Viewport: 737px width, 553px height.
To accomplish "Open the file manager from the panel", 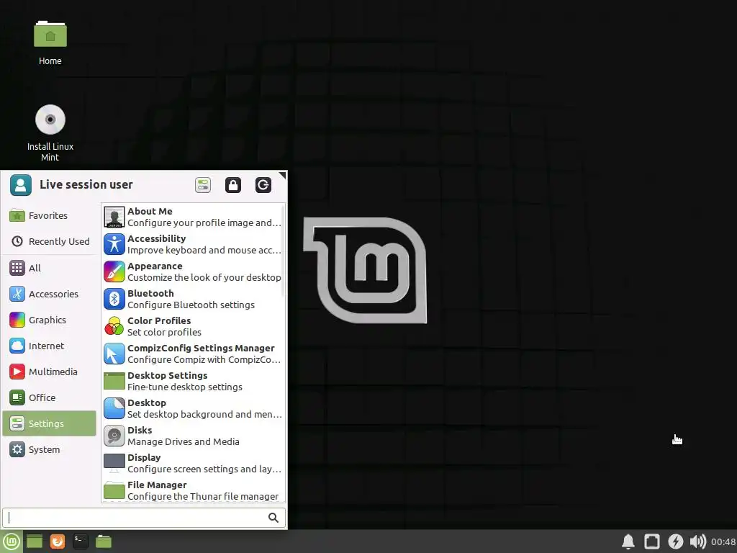I will (x=104, y=541).
